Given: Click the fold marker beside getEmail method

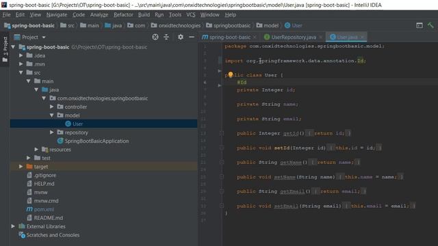Looking at the screenshot, I should (x=222, y=191).
